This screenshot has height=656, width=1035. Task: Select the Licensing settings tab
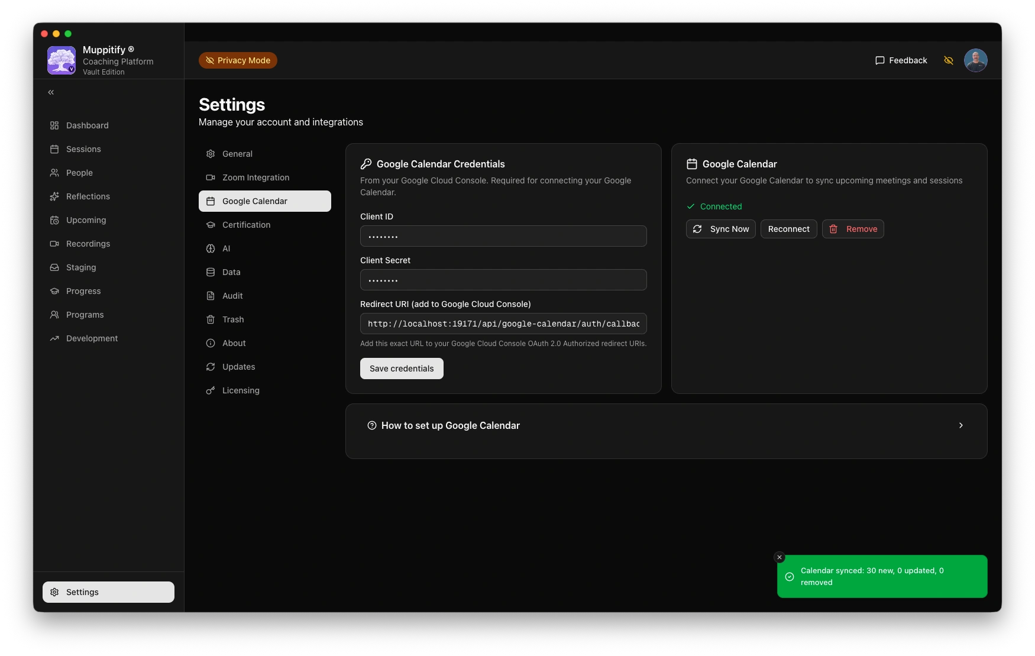tap(241, 390)
